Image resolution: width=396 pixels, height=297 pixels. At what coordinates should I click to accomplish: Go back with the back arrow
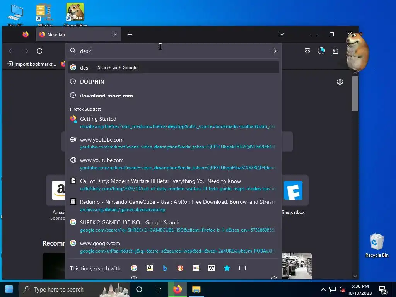11,51
